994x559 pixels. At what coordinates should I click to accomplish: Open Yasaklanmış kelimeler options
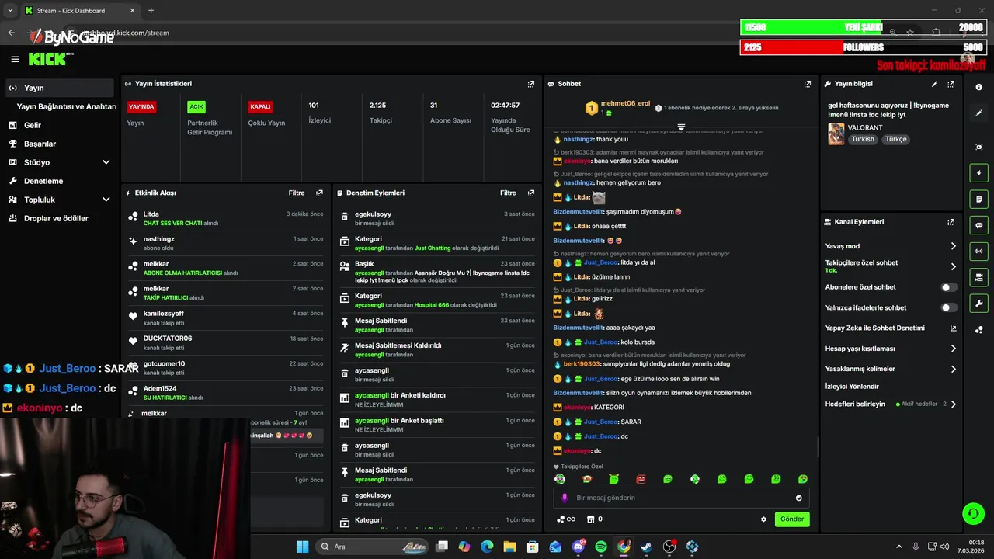pos(954,369)
